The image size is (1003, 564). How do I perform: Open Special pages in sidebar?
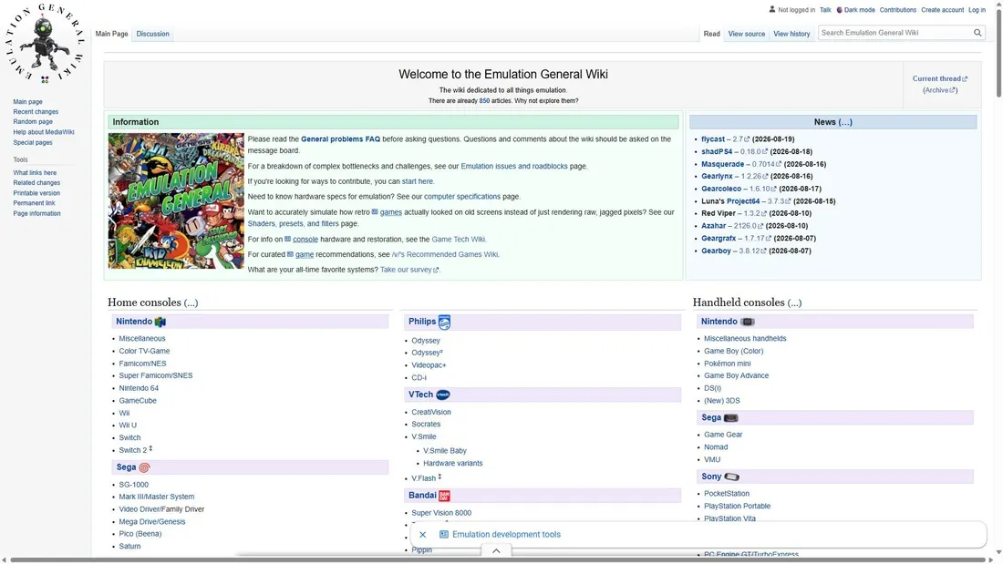(33, 143)
